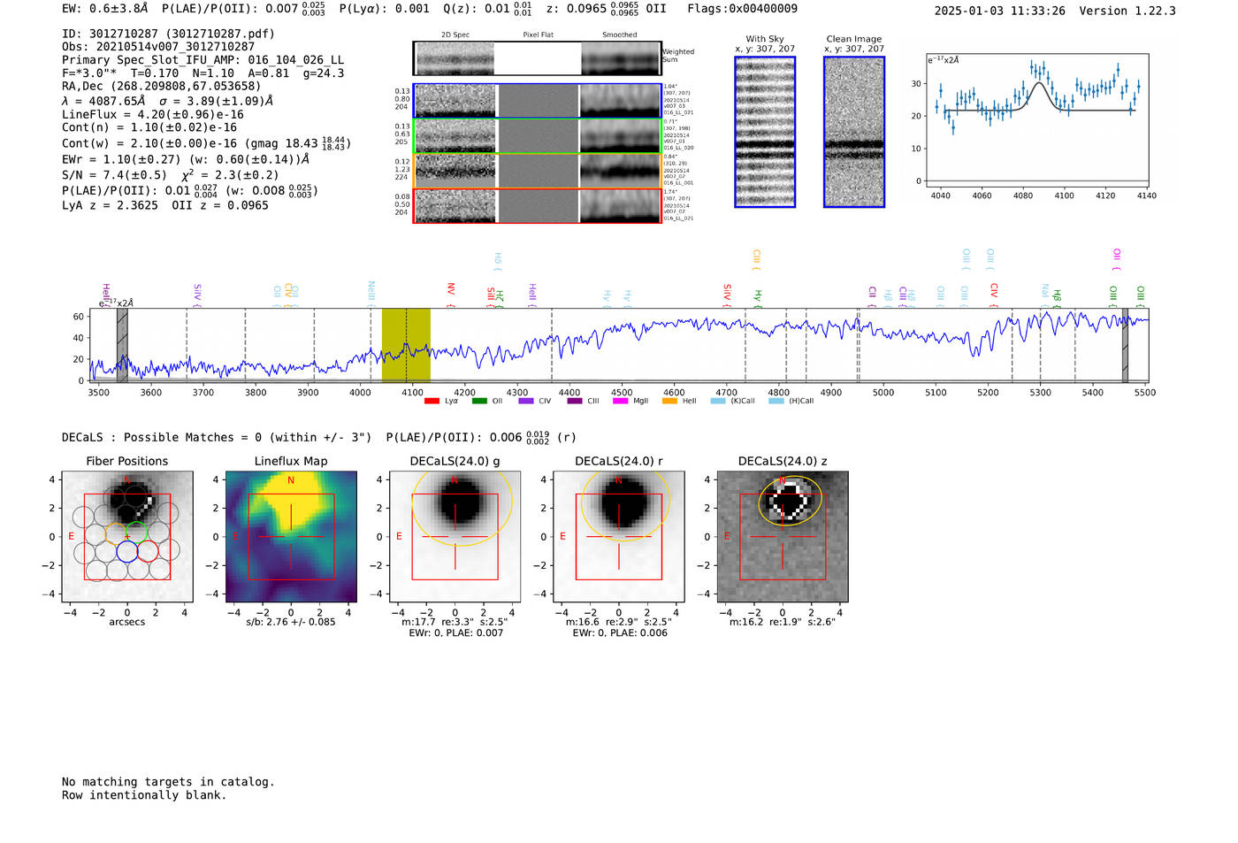Open the weighted sum 2D spectrum strip
Viewport: 1238px width, 843px height.
538,58
